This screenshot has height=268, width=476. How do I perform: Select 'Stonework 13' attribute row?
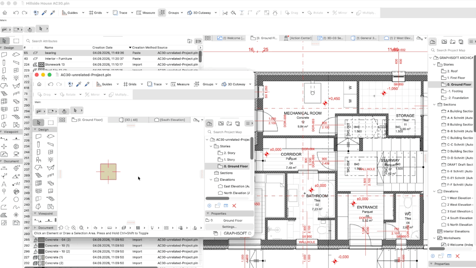(x=111, y=64)
